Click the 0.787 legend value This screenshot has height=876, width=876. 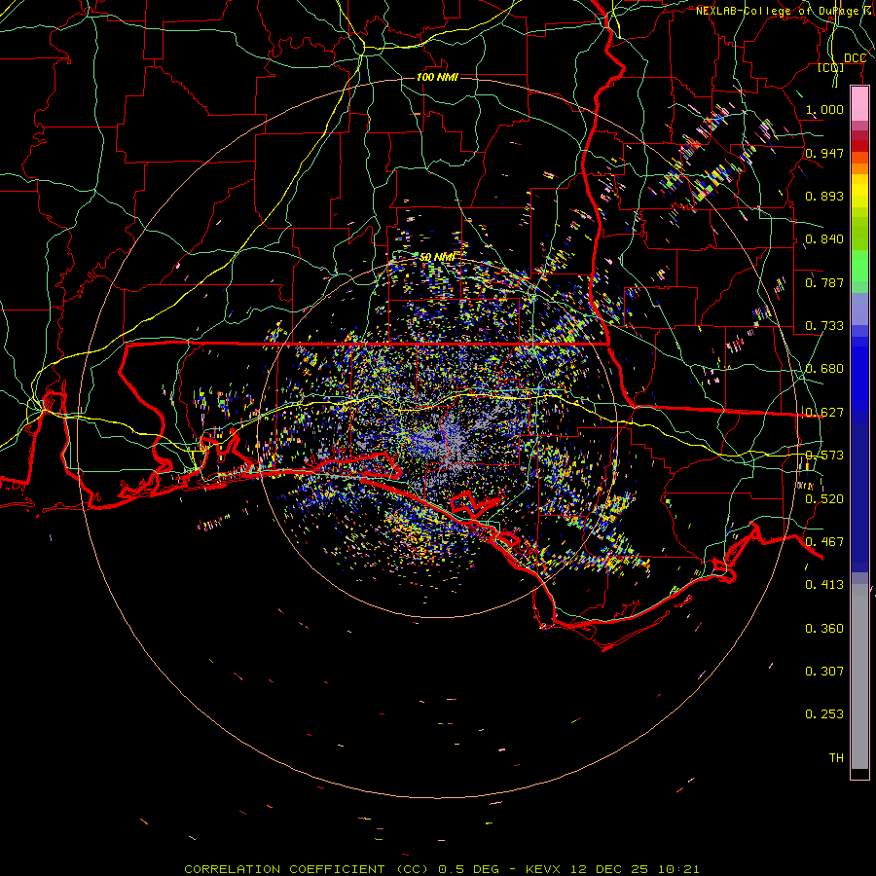pyautogui.click(x=824, y=282)
